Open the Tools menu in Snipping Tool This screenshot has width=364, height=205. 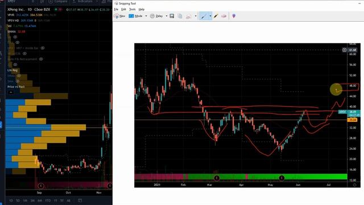coord(133,9)
